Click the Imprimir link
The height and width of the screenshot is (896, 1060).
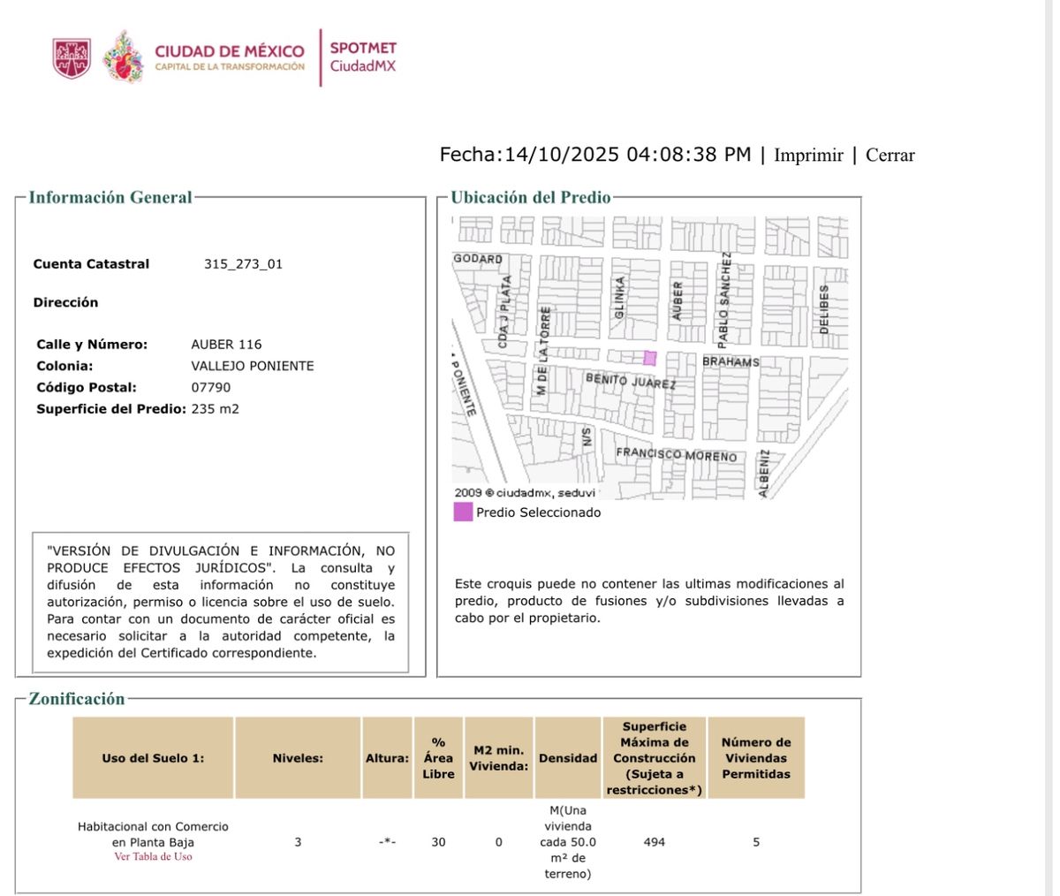[x=808, y=156]
